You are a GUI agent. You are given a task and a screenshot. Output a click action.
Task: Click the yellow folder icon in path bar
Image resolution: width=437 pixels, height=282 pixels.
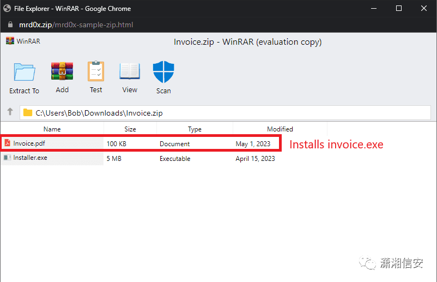click(x=28, y=113)
